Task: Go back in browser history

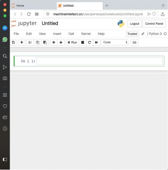Action: click(15, 14)
